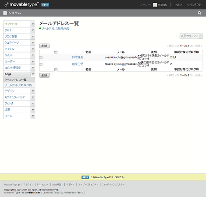The height and width of the screenshot is (197, 206).
Task: Click the lower 削除 delete button
Action: coord(44,75)
